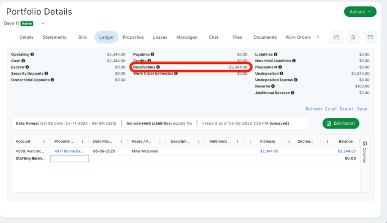Open the Columns side panel

point(365,152)
